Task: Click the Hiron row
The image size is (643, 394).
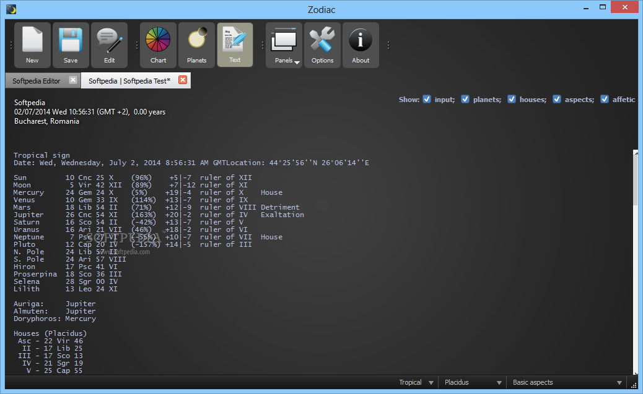Action: coord(66,267)
